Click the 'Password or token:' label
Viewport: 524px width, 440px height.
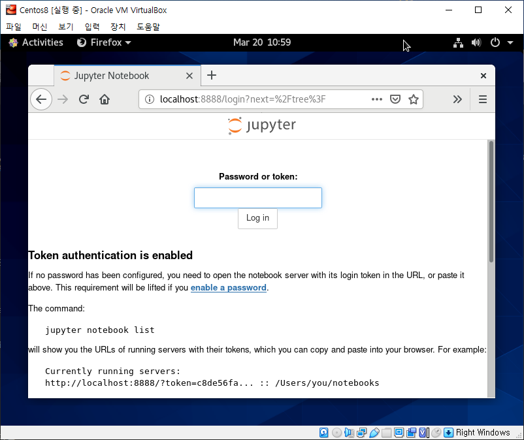point(258,176)
